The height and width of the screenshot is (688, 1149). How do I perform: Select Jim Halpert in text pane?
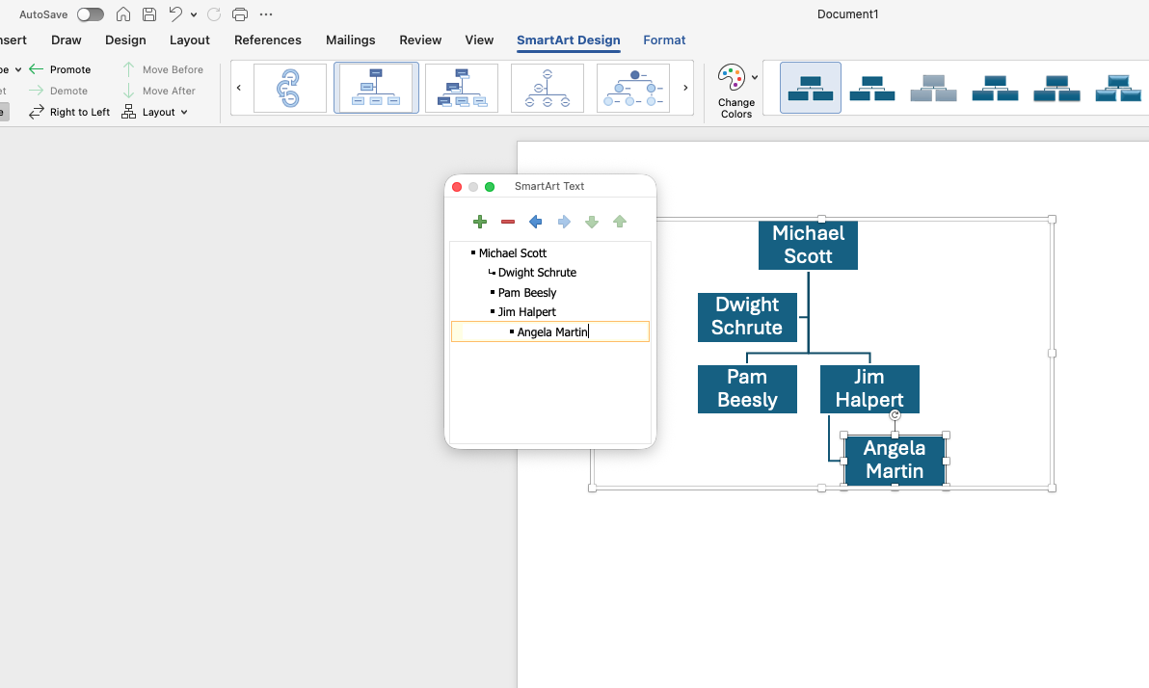527,311
